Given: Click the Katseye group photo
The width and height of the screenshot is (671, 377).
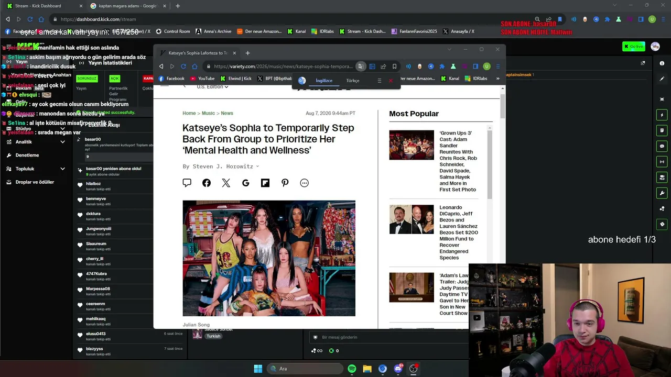Looking at the screenshot, I should 269,258.
